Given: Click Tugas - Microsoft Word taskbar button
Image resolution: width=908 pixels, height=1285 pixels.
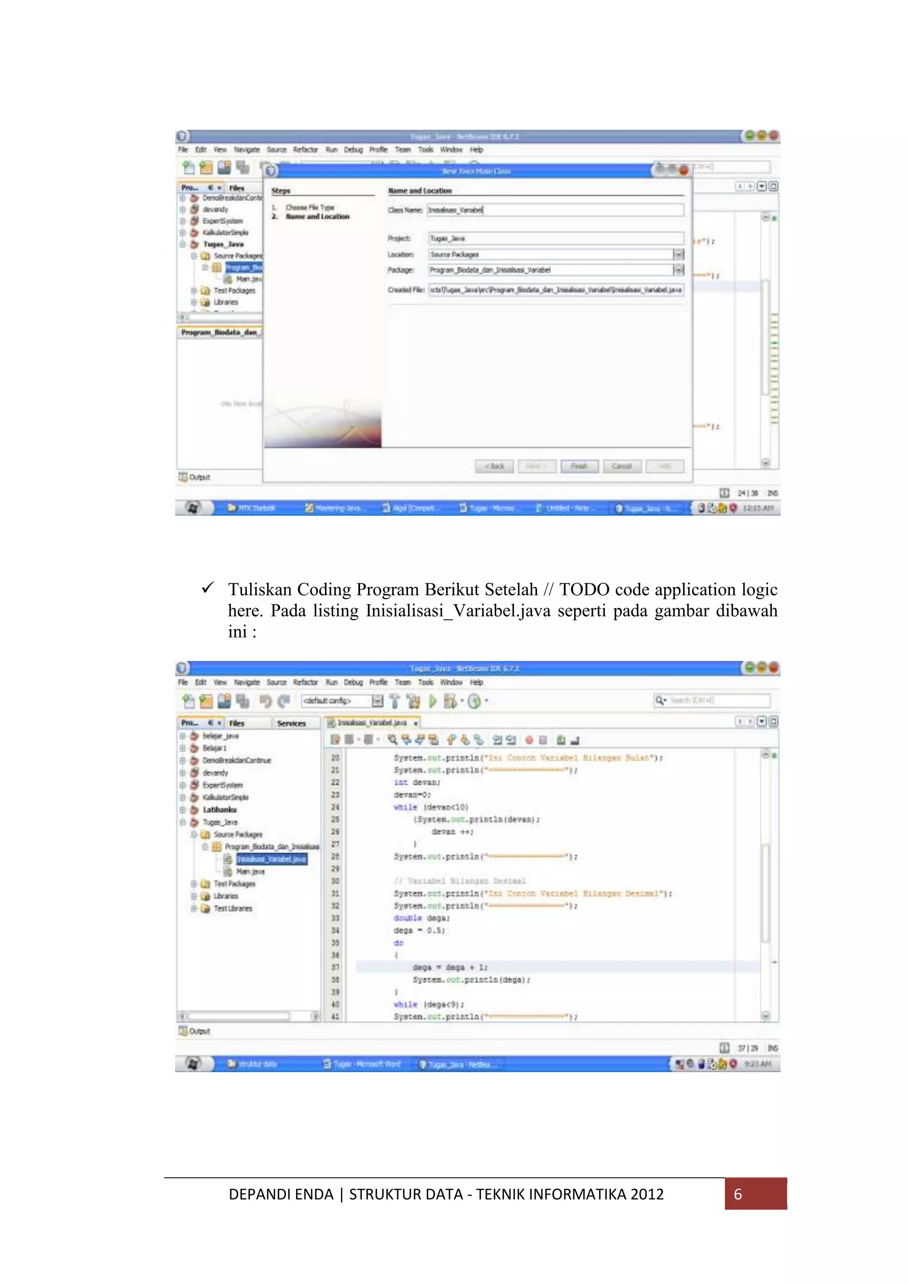Looking at the screenshot, I should (362, 1064).
